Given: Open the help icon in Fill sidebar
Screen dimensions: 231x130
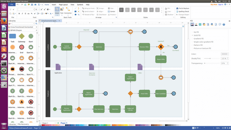Looking at the screenshot, I should [x=224, y=25].
